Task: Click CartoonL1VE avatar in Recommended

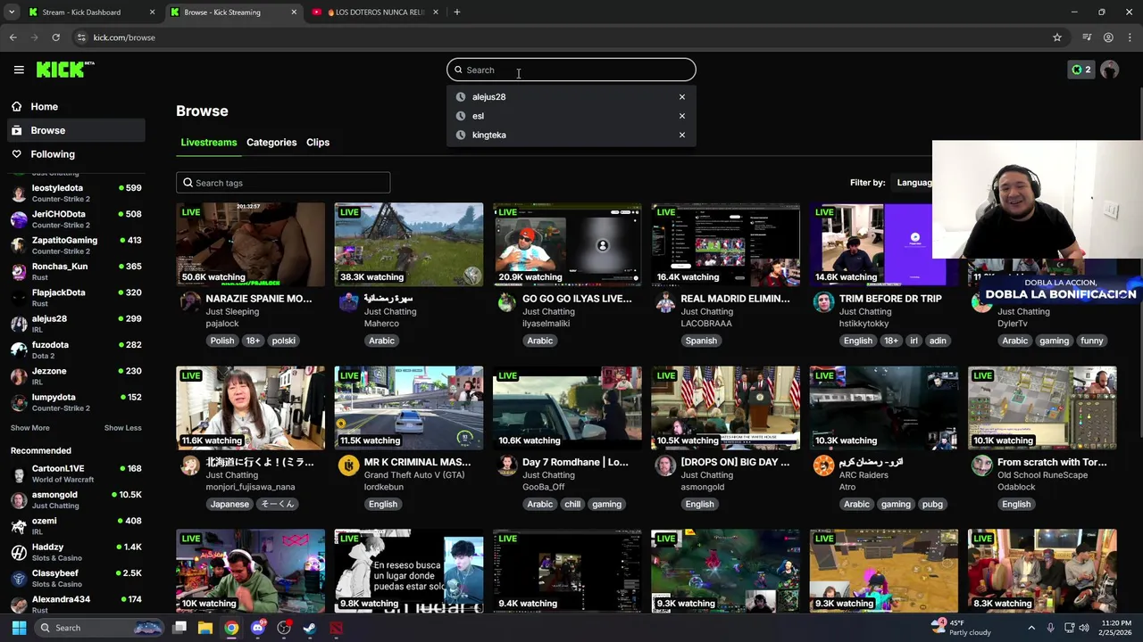Action: coord(19,473)
